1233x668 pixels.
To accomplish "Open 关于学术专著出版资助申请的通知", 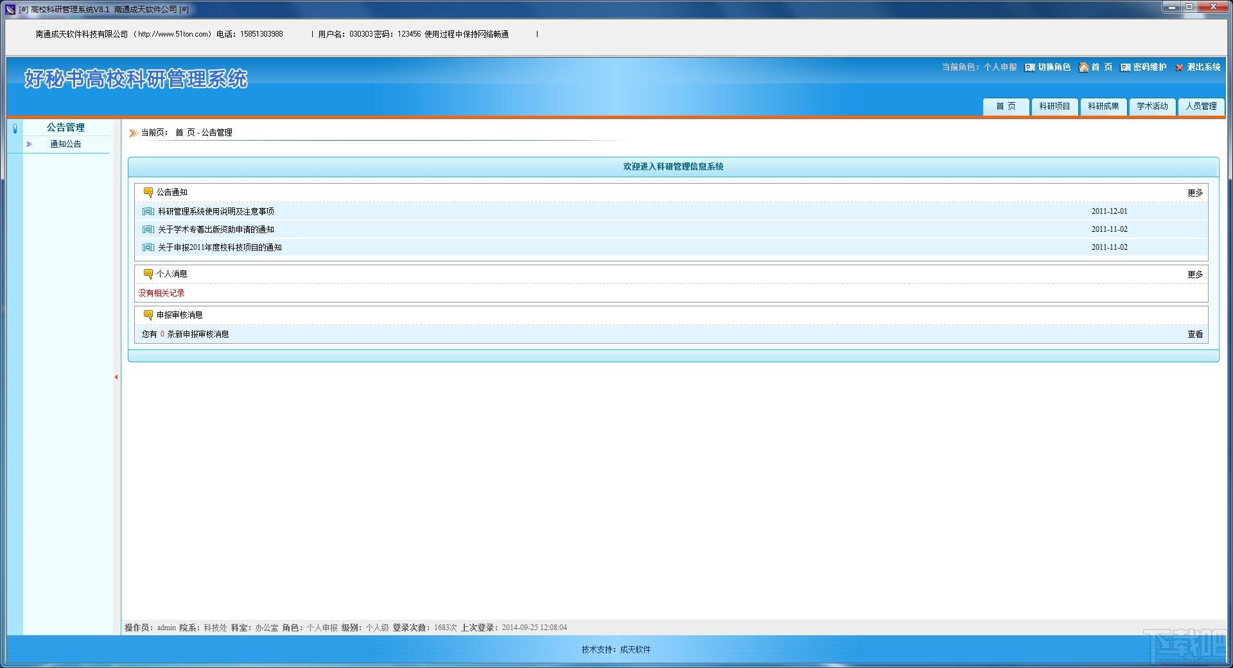I will (216, 229).
